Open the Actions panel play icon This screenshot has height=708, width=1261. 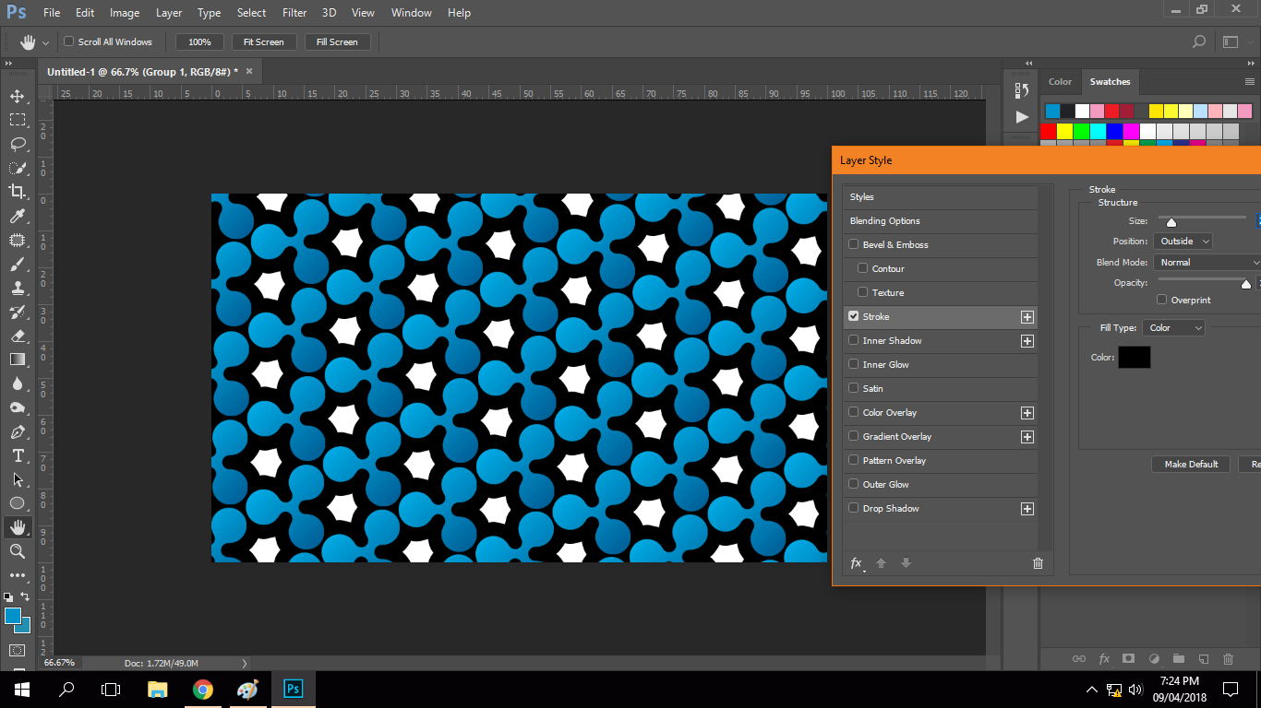1022,117
